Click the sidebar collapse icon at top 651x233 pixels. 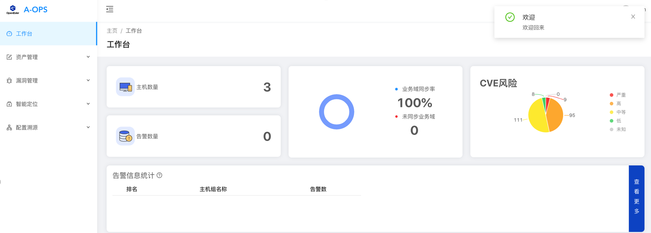pos(109,9)
